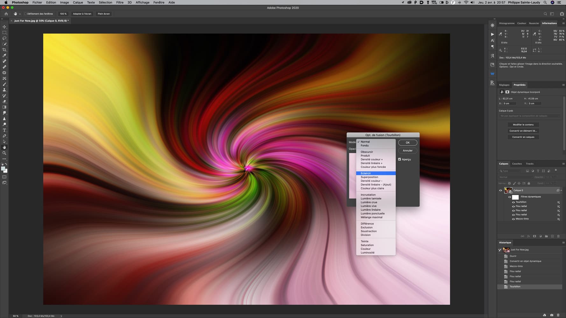The height and width of the screenshot is (318, 566).
Task: Click the foreground color swatch
Action: tap(3, 169)
